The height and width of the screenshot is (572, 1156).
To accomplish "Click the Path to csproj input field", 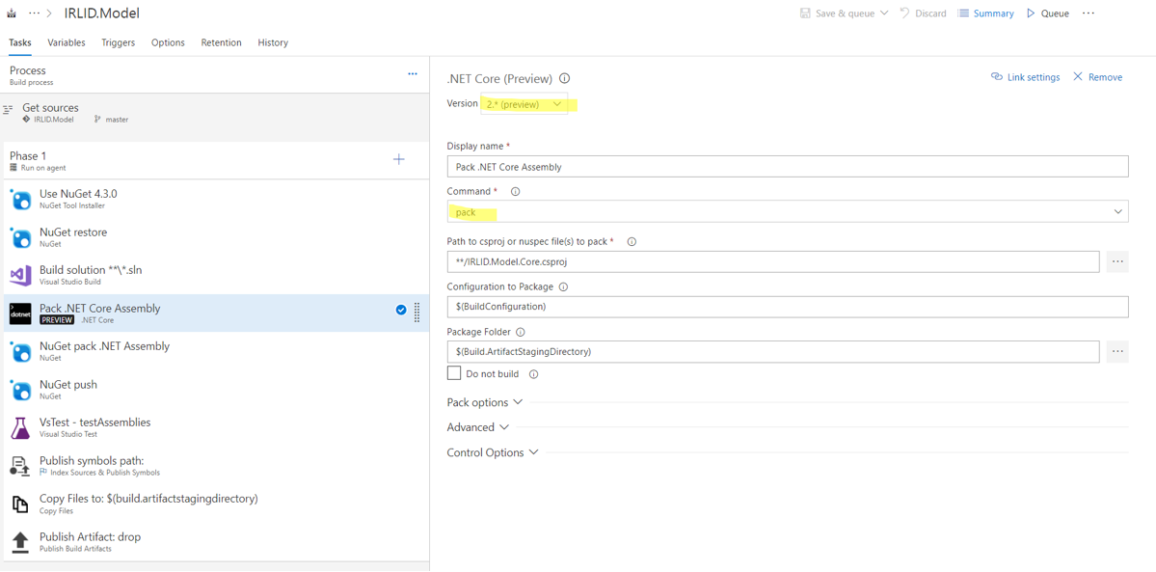I will (773, 261).
